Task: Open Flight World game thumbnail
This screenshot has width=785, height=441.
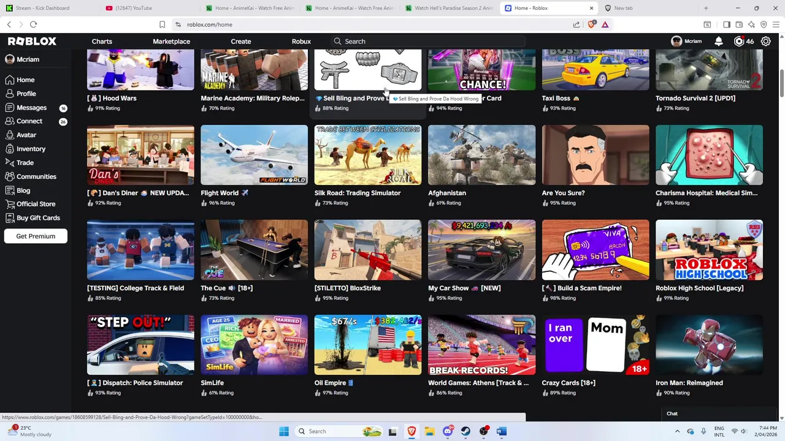Action: [x=254, y=155]
